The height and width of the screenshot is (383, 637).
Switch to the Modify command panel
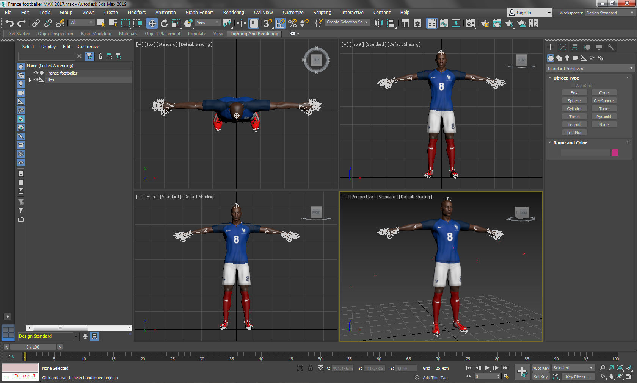[x=563, y=47]
